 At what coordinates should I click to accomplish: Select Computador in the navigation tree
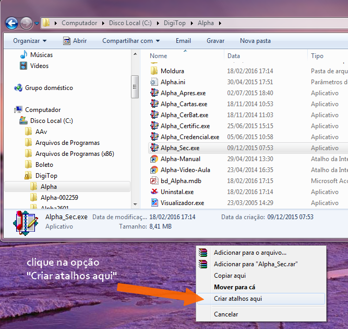[37, 110]
